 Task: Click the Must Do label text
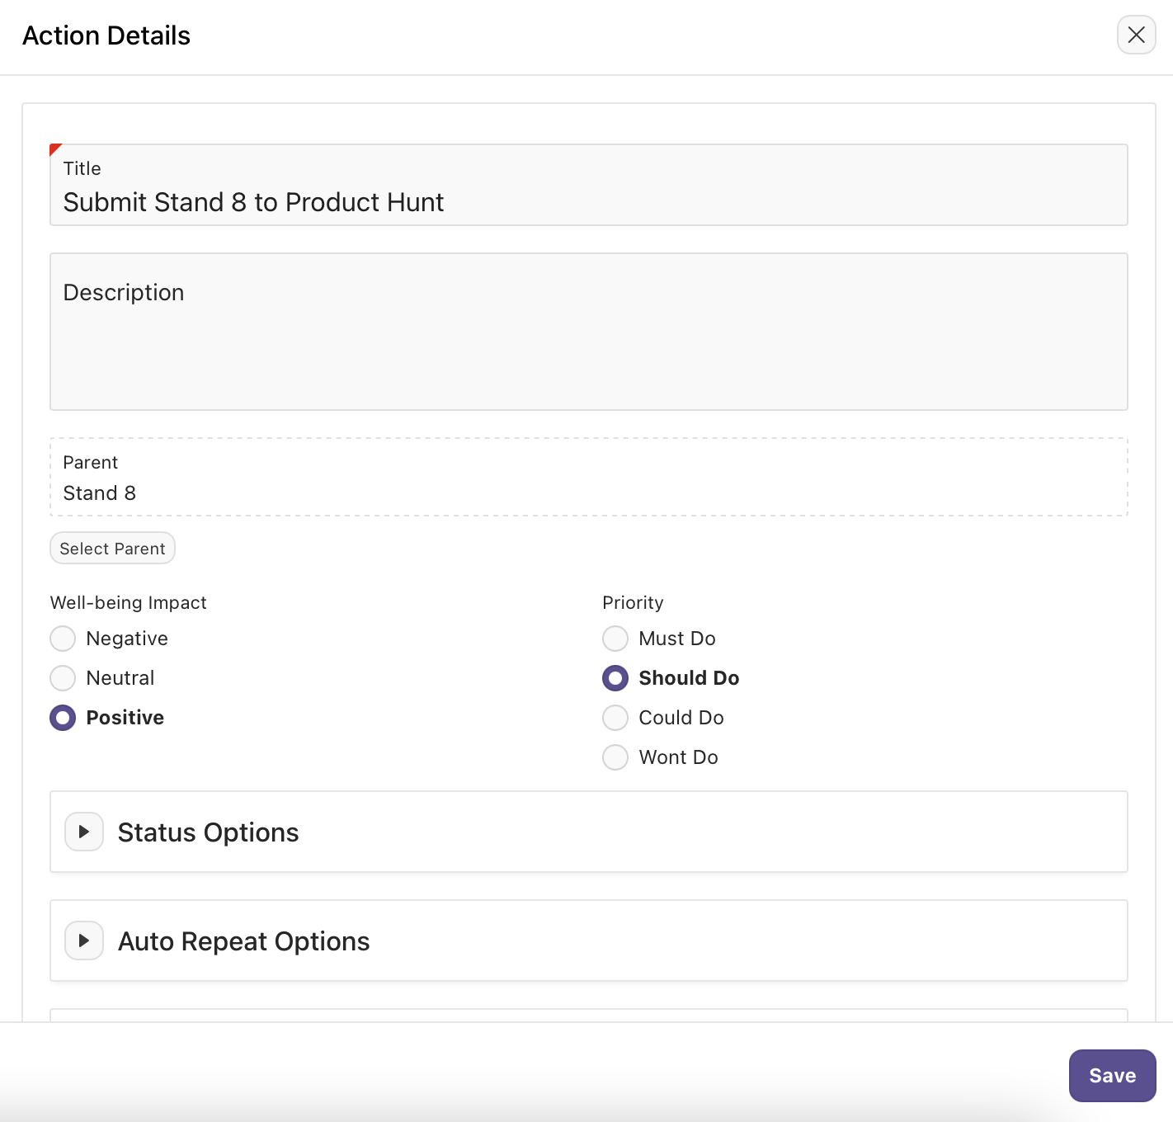coord(677,639)
